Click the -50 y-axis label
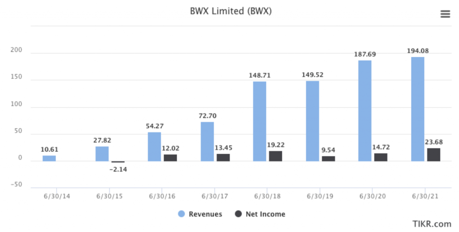Viewport: 459px width, 232px height. (x=17, y=185)
